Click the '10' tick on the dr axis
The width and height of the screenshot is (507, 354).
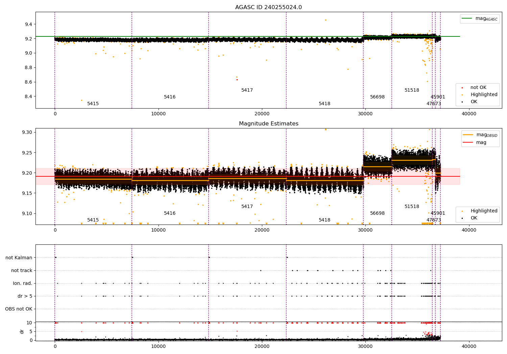29,323
